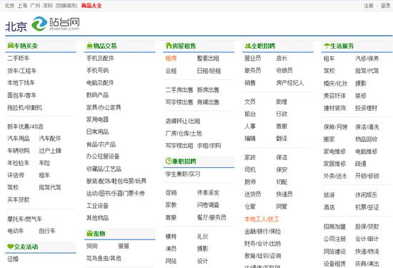The width and height of the screenshot is (393, 268).
Task: Switch city to 深圳 in top bar
Action: click(48, 6)
